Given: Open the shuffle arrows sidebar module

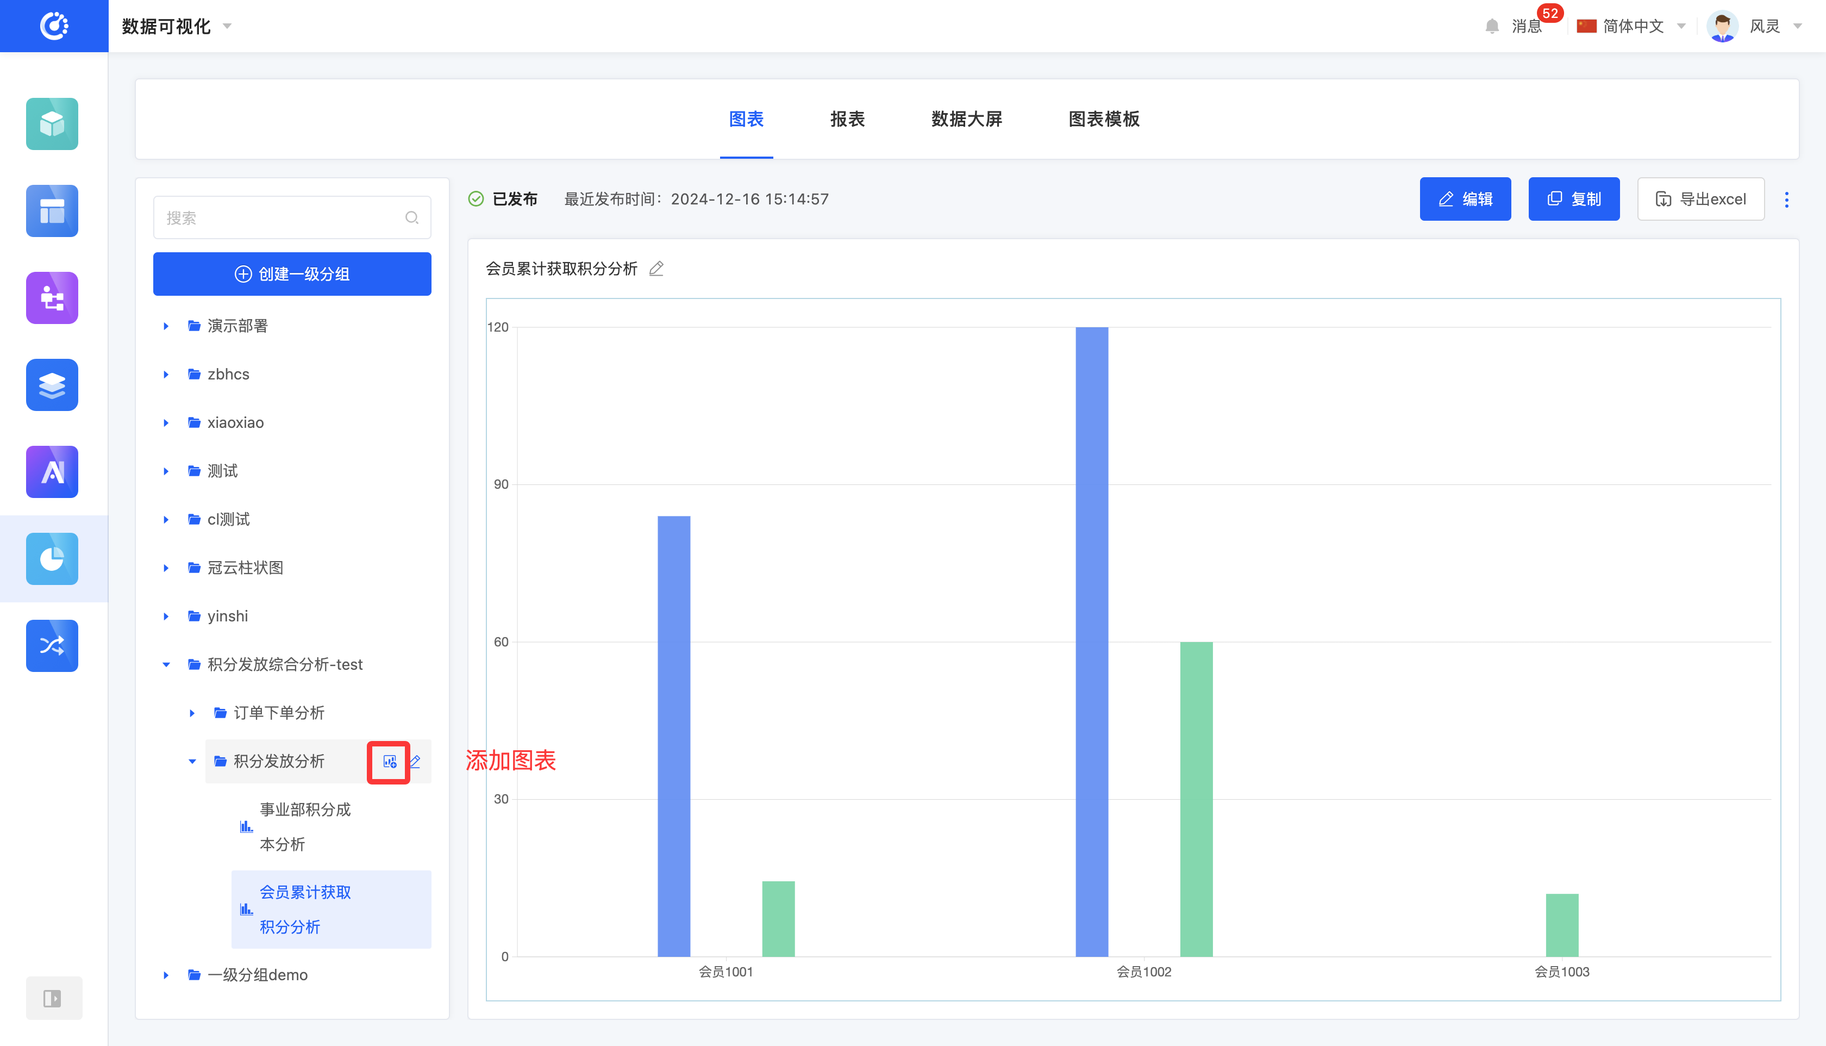Looking at the screenshot, I should click(x=52, y=645).
